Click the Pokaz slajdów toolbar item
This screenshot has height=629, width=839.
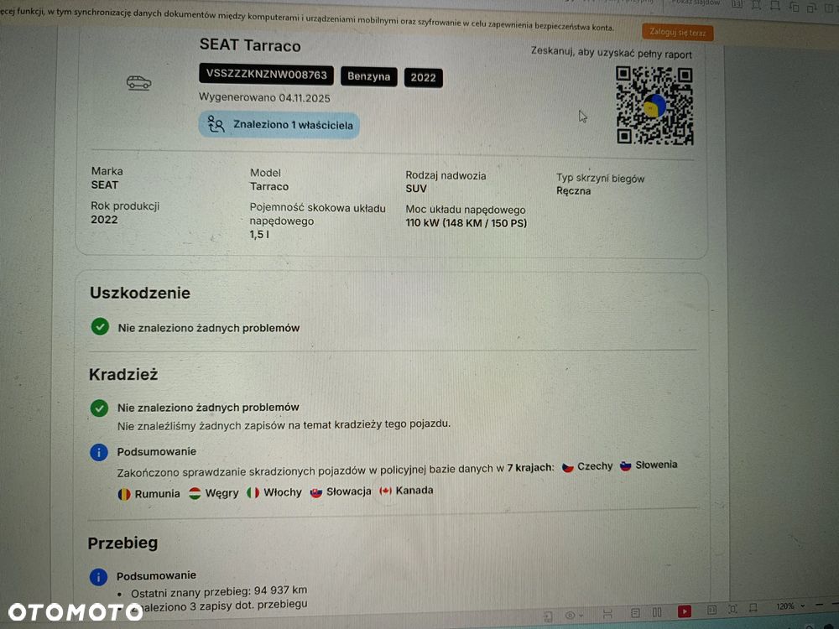[x=696, y=3]
